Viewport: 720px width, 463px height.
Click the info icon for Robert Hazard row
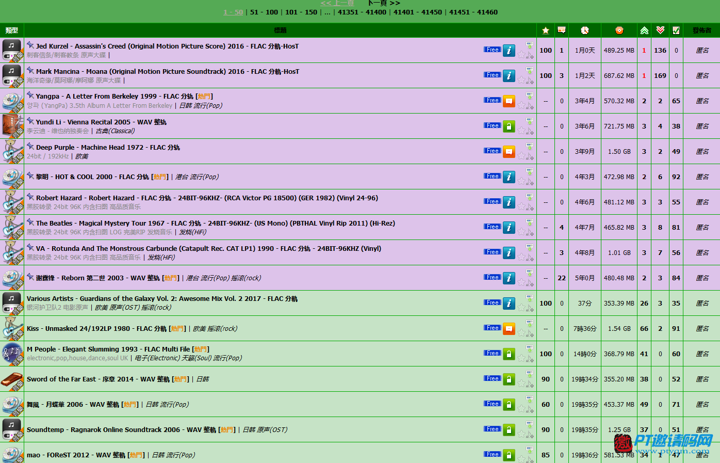point(509,202)
